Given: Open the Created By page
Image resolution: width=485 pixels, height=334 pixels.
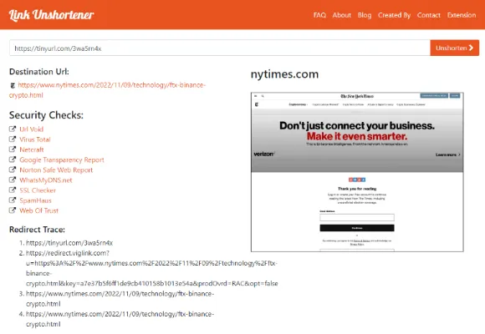Looking at the screenshot, I should [x=394, y=15].
